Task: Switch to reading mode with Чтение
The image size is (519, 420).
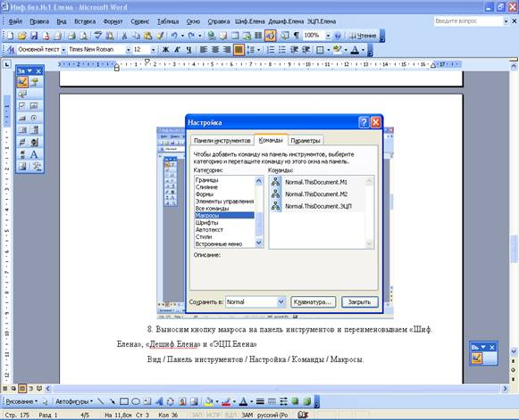Action: click(363, 36)
